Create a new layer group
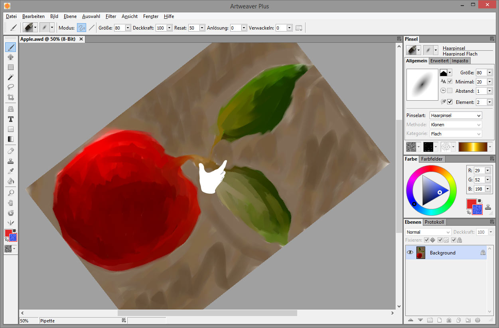This screenshot has height=328, width=499. (x=430, y=320)
